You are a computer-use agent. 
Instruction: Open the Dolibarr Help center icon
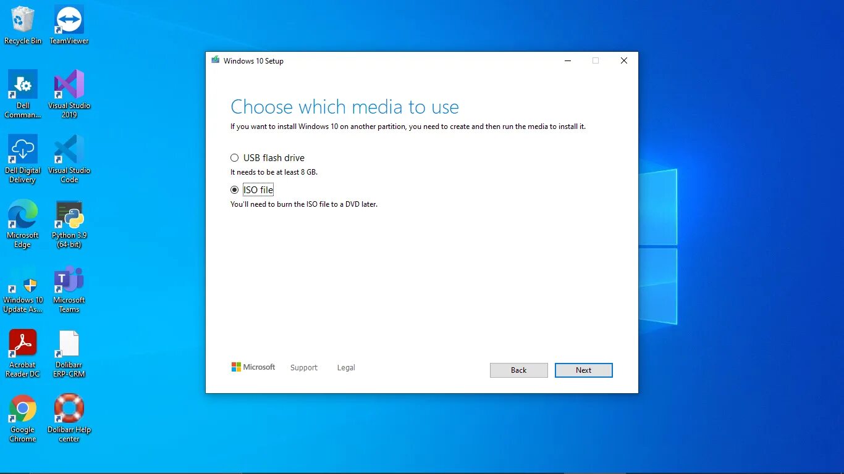coord(69,418)
